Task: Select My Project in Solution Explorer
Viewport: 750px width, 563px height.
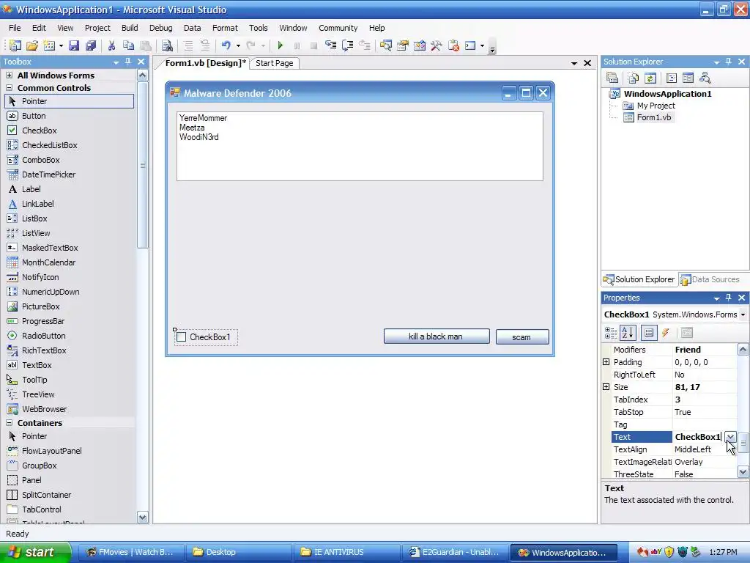Action: pyautogui.click(x=656, y=106)
